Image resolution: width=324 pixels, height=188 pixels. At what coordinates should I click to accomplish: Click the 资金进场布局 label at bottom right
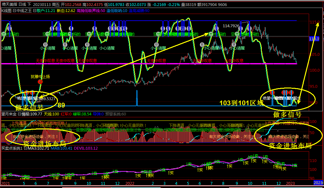[289, 146]
